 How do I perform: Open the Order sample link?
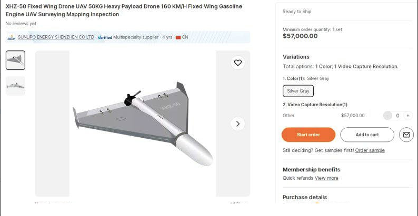point(370,150)
